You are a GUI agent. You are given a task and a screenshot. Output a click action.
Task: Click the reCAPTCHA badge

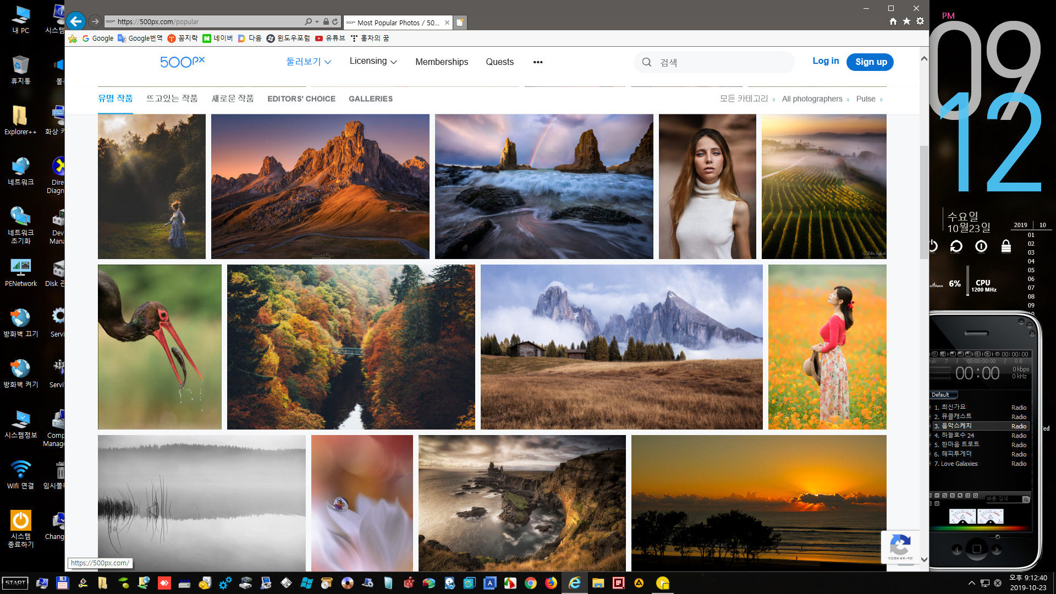900,547
